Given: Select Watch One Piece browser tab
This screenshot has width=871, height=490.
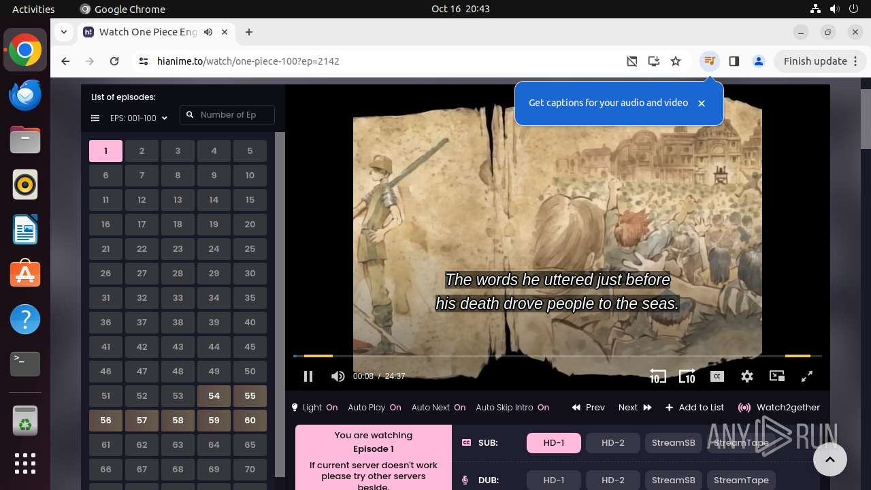Looking at the screenshot, I should 148,32.
